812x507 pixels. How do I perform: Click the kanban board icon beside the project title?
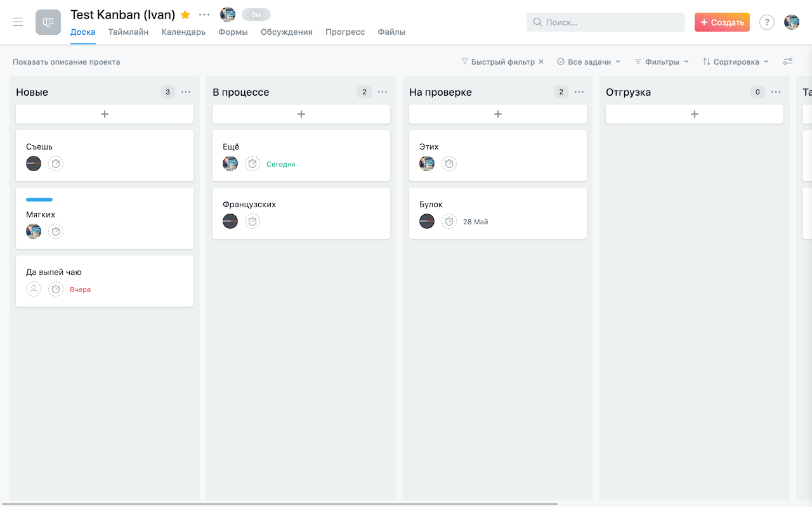point(48,22)
